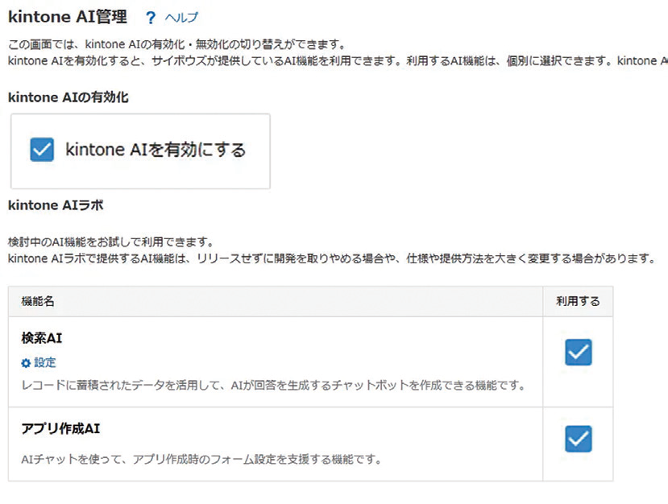Click the kintone AIの有効化 heading
Viewport: 668px width, 504px height.
tap(68, 97)
